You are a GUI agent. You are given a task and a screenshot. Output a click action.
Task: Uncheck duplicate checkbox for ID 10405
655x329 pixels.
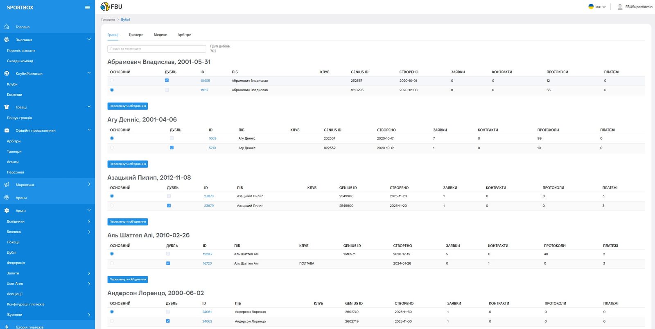pos(167,80)
